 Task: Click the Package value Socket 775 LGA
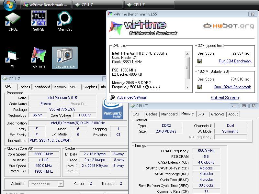pos(62,109)
